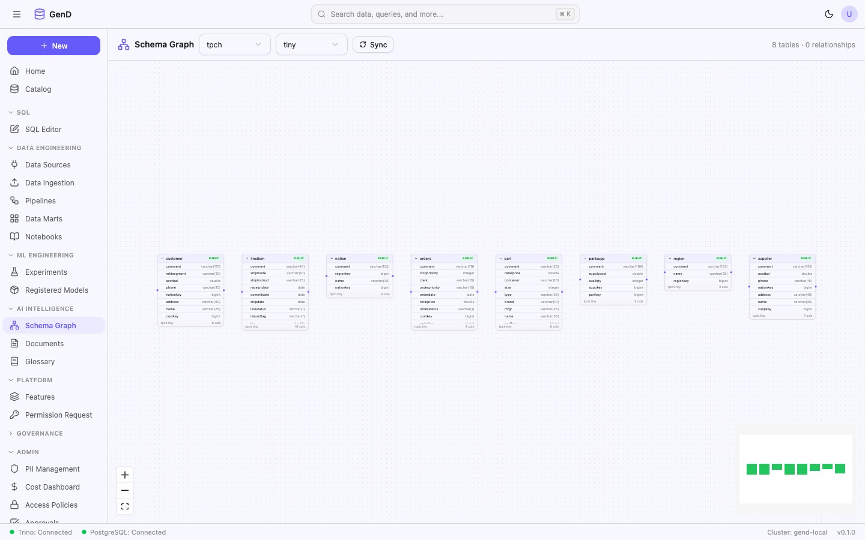This screenshot has width=865, height=540.
Task: Open the hamburger sidebar menu
Action: [17, 14]
